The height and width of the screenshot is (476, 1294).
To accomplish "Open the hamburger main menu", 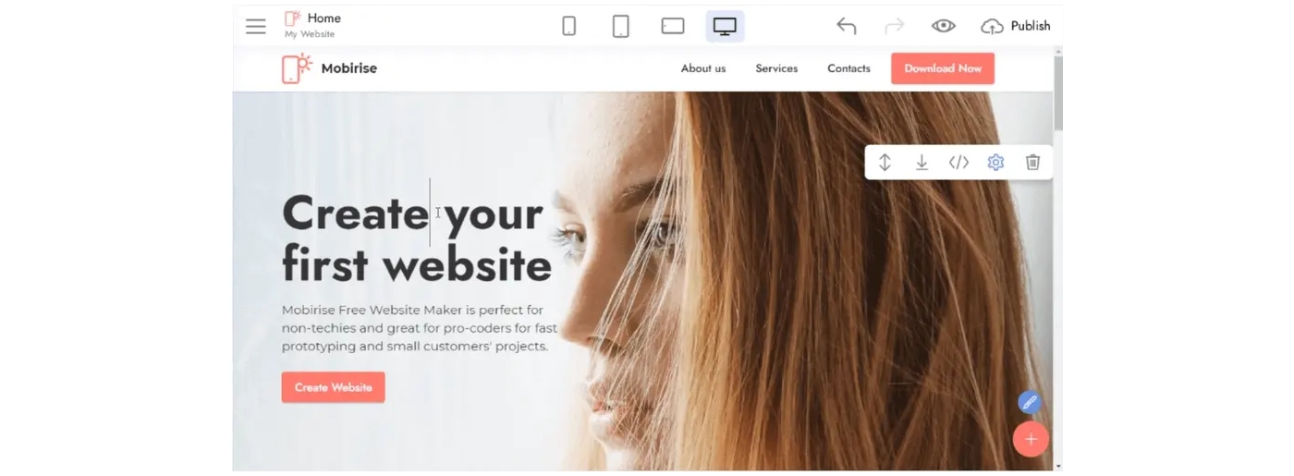I will [x=256, y=26].
